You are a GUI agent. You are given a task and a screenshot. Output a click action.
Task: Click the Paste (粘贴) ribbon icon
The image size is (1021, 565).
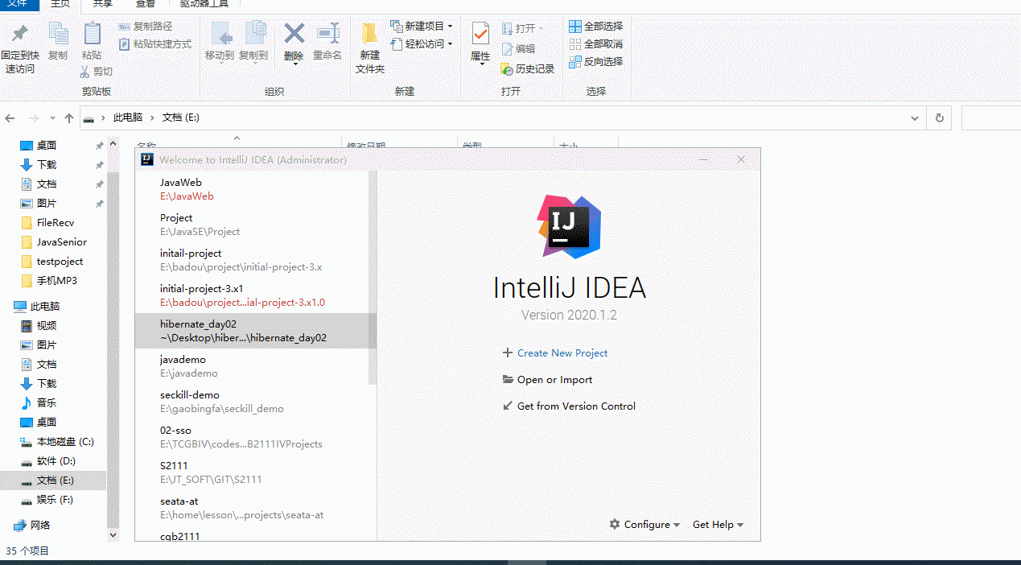pyautogui.click(x=92, y=35)
